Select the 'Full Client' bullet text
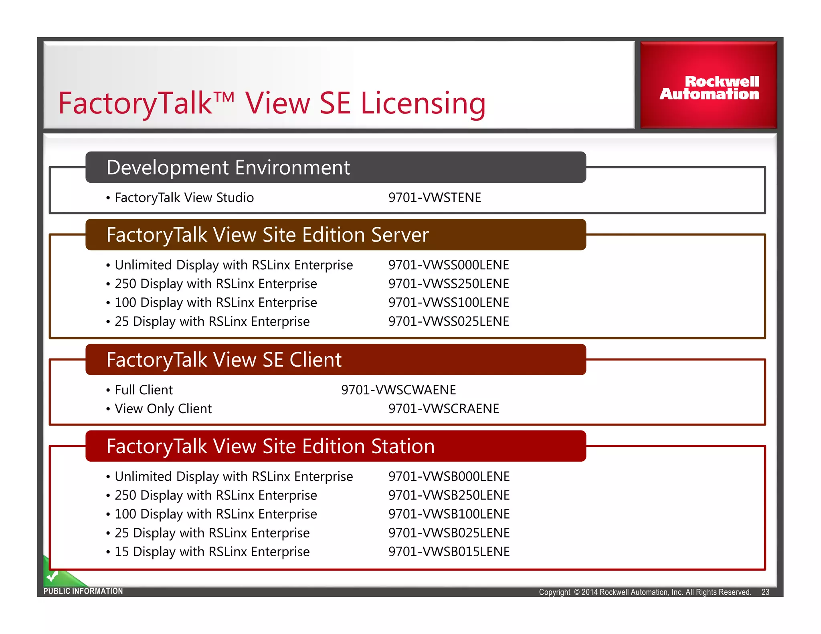Viewport: 821px width, 634px height. (144, 390)
